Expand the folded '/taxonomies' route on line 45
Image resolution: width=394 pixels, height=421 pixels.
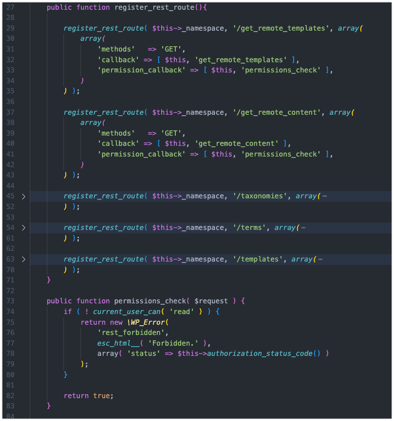tap(23, 196)
